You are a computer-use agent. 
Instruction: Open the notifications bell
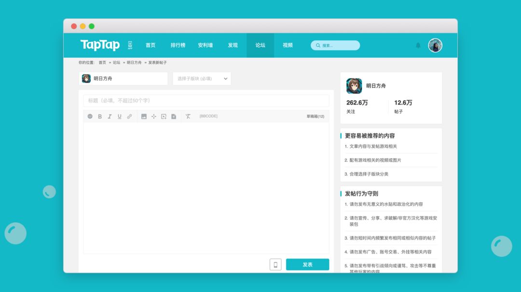point(418,45)
